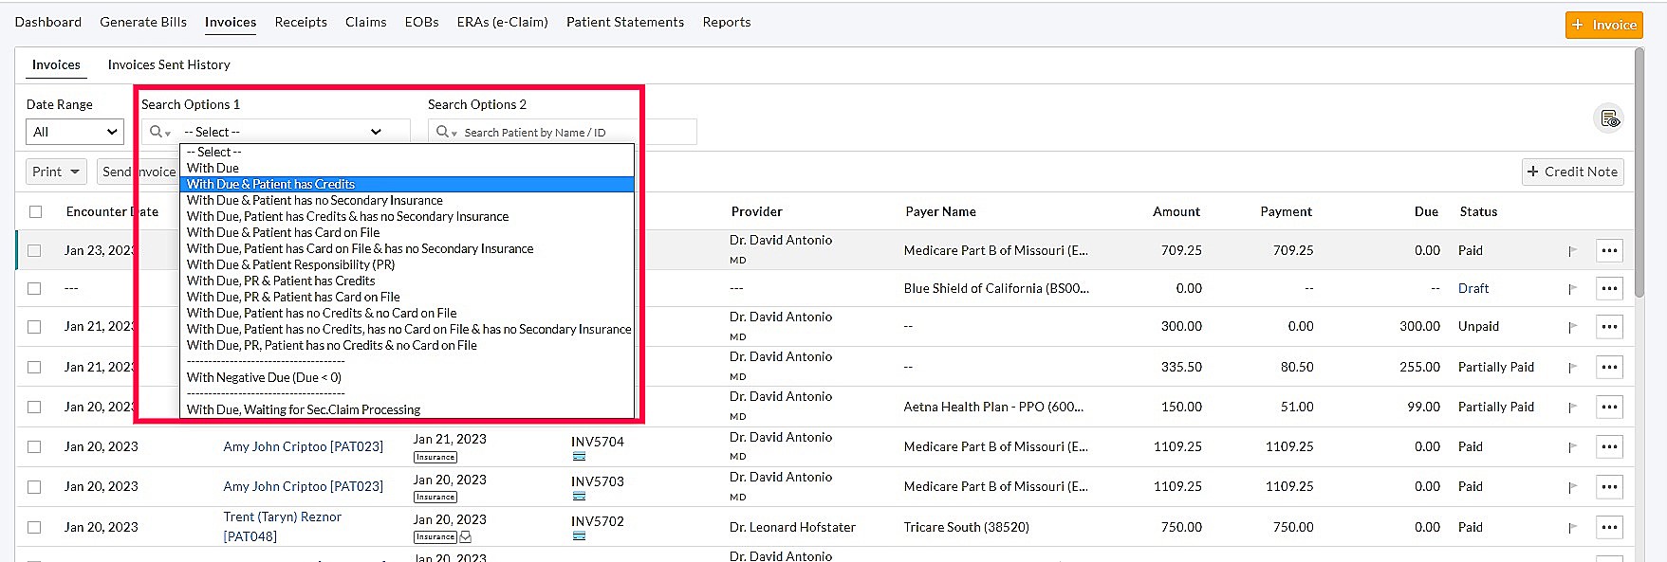Open the invoice view settings eye icon

(1609, 118)
